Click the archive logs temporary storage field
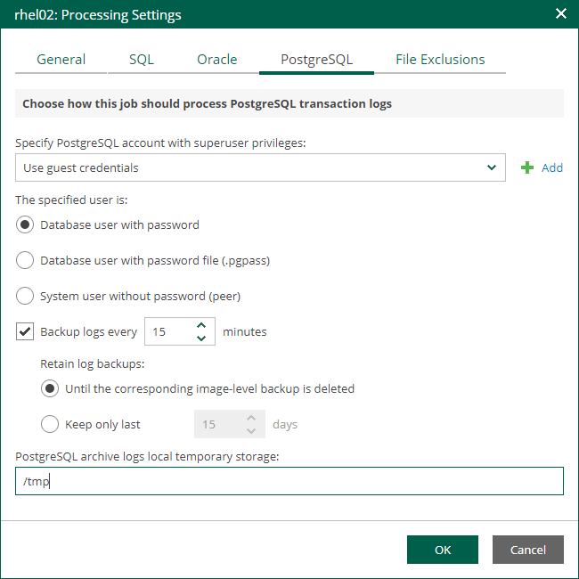 (289, 481)
